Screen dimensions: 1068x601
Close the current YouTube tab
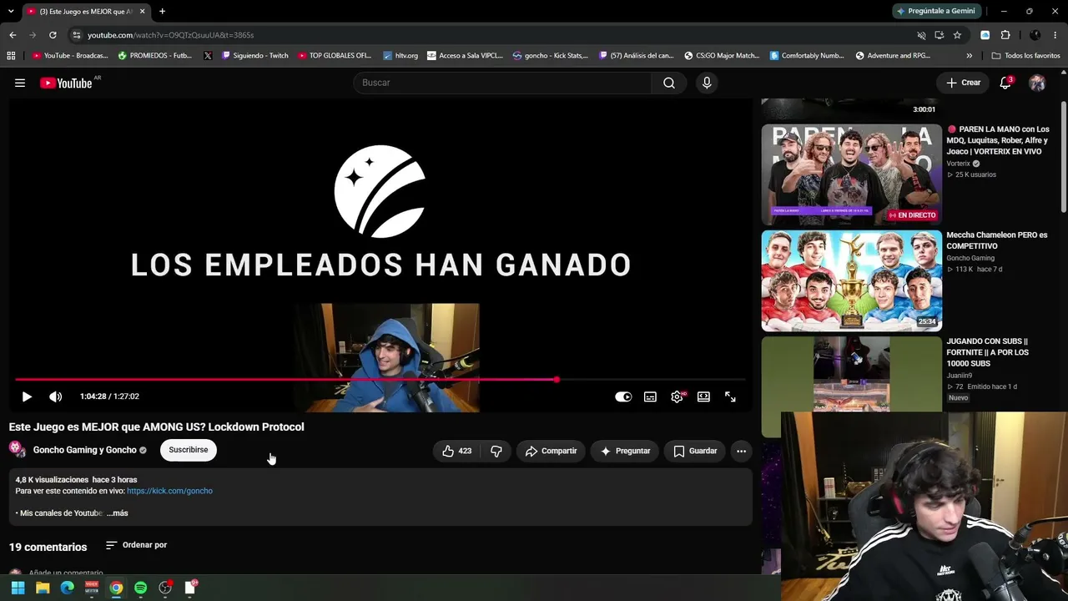click(x=142, y=11)
